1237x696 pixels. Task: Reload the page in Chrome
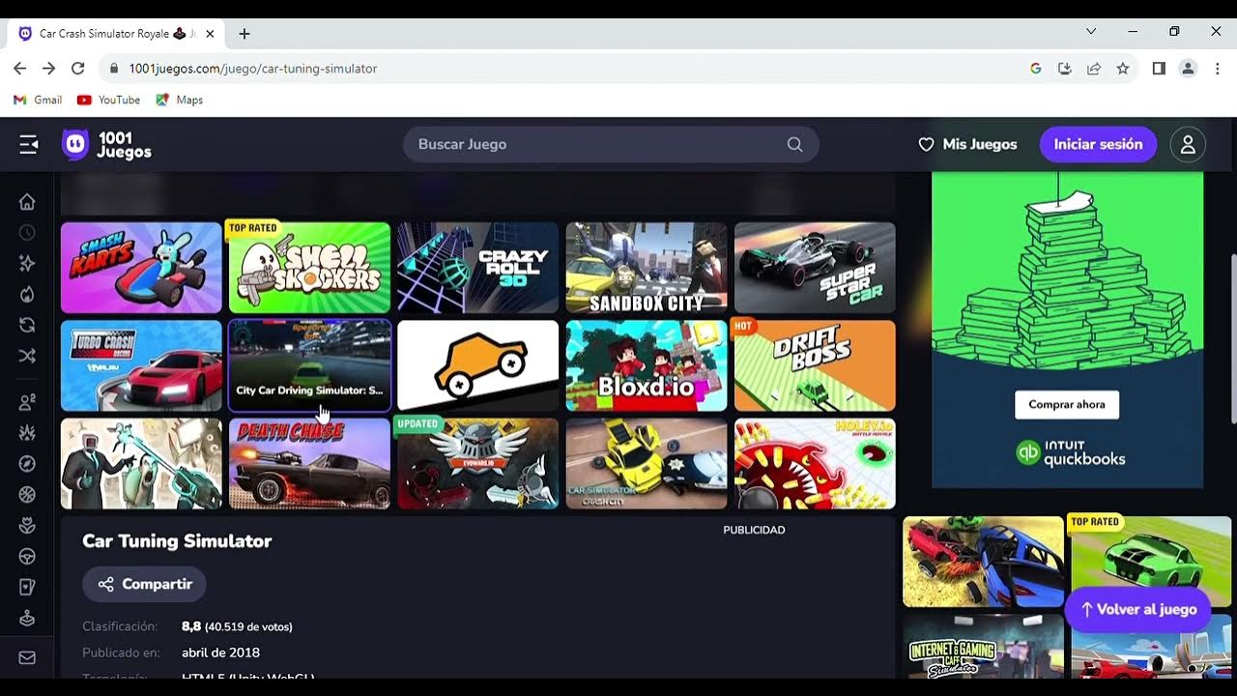click(78, 69)
